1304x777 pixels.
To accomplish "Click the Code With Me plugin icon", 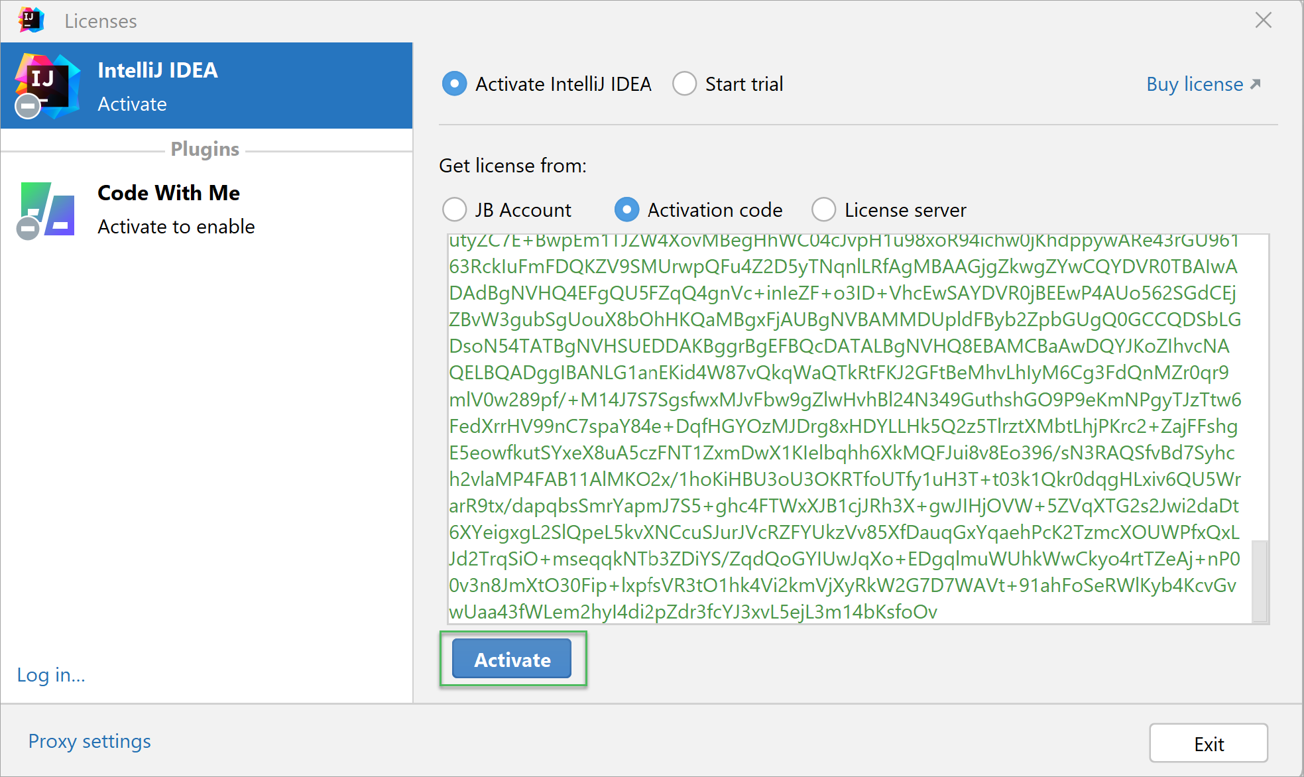I will [x=46, y=209].
